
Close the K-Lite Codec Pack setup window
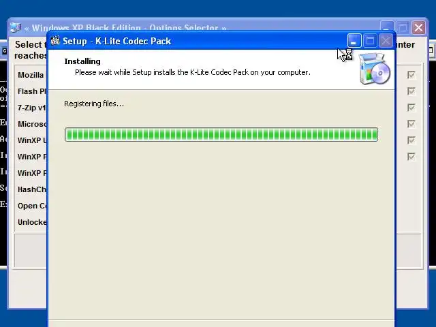[x=386, y=41]
